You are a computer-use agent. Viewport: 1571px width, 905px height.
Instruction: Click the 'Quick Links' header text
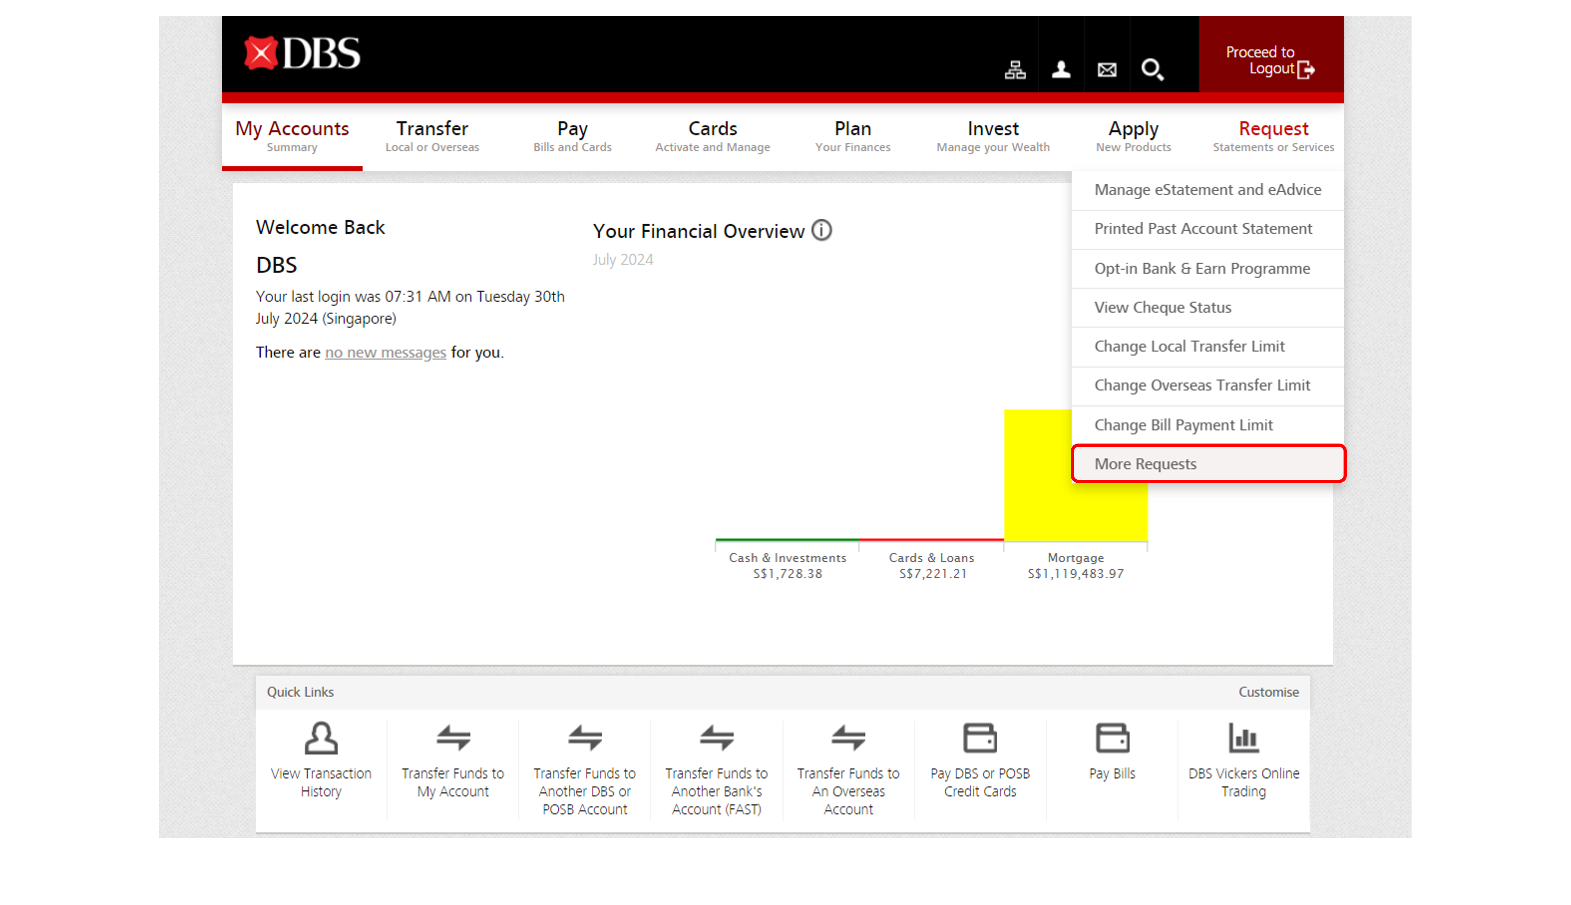(300, 692)
